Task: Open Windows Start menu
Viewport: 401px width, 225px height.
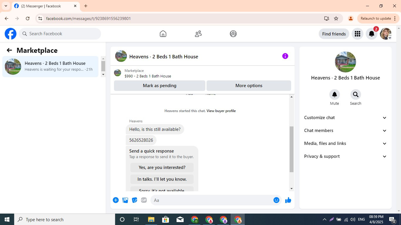Action: [7, 219]
